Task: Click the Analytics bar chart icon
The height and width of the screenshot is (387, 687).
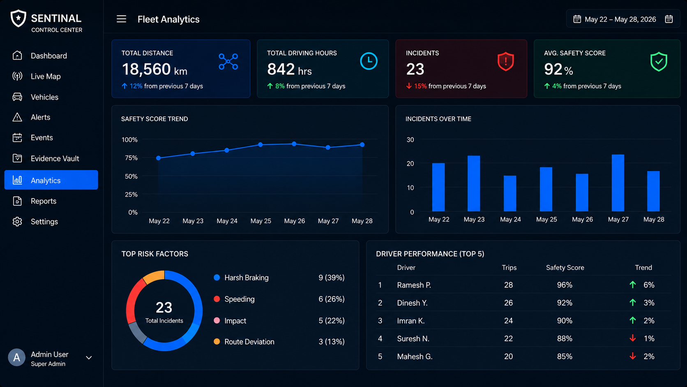Action: click(17, 180)
